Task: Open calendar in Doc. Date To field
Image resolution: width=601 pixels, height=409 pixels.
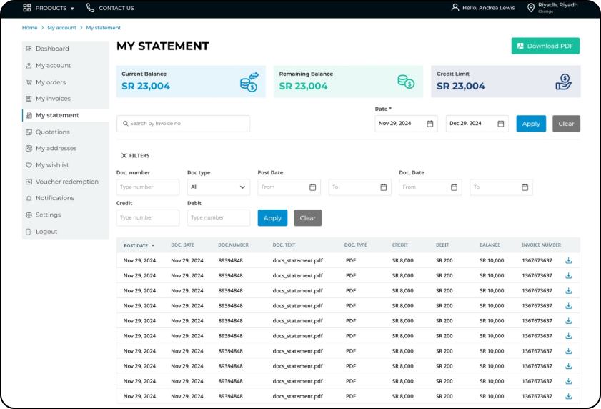Action: point(525,187)
